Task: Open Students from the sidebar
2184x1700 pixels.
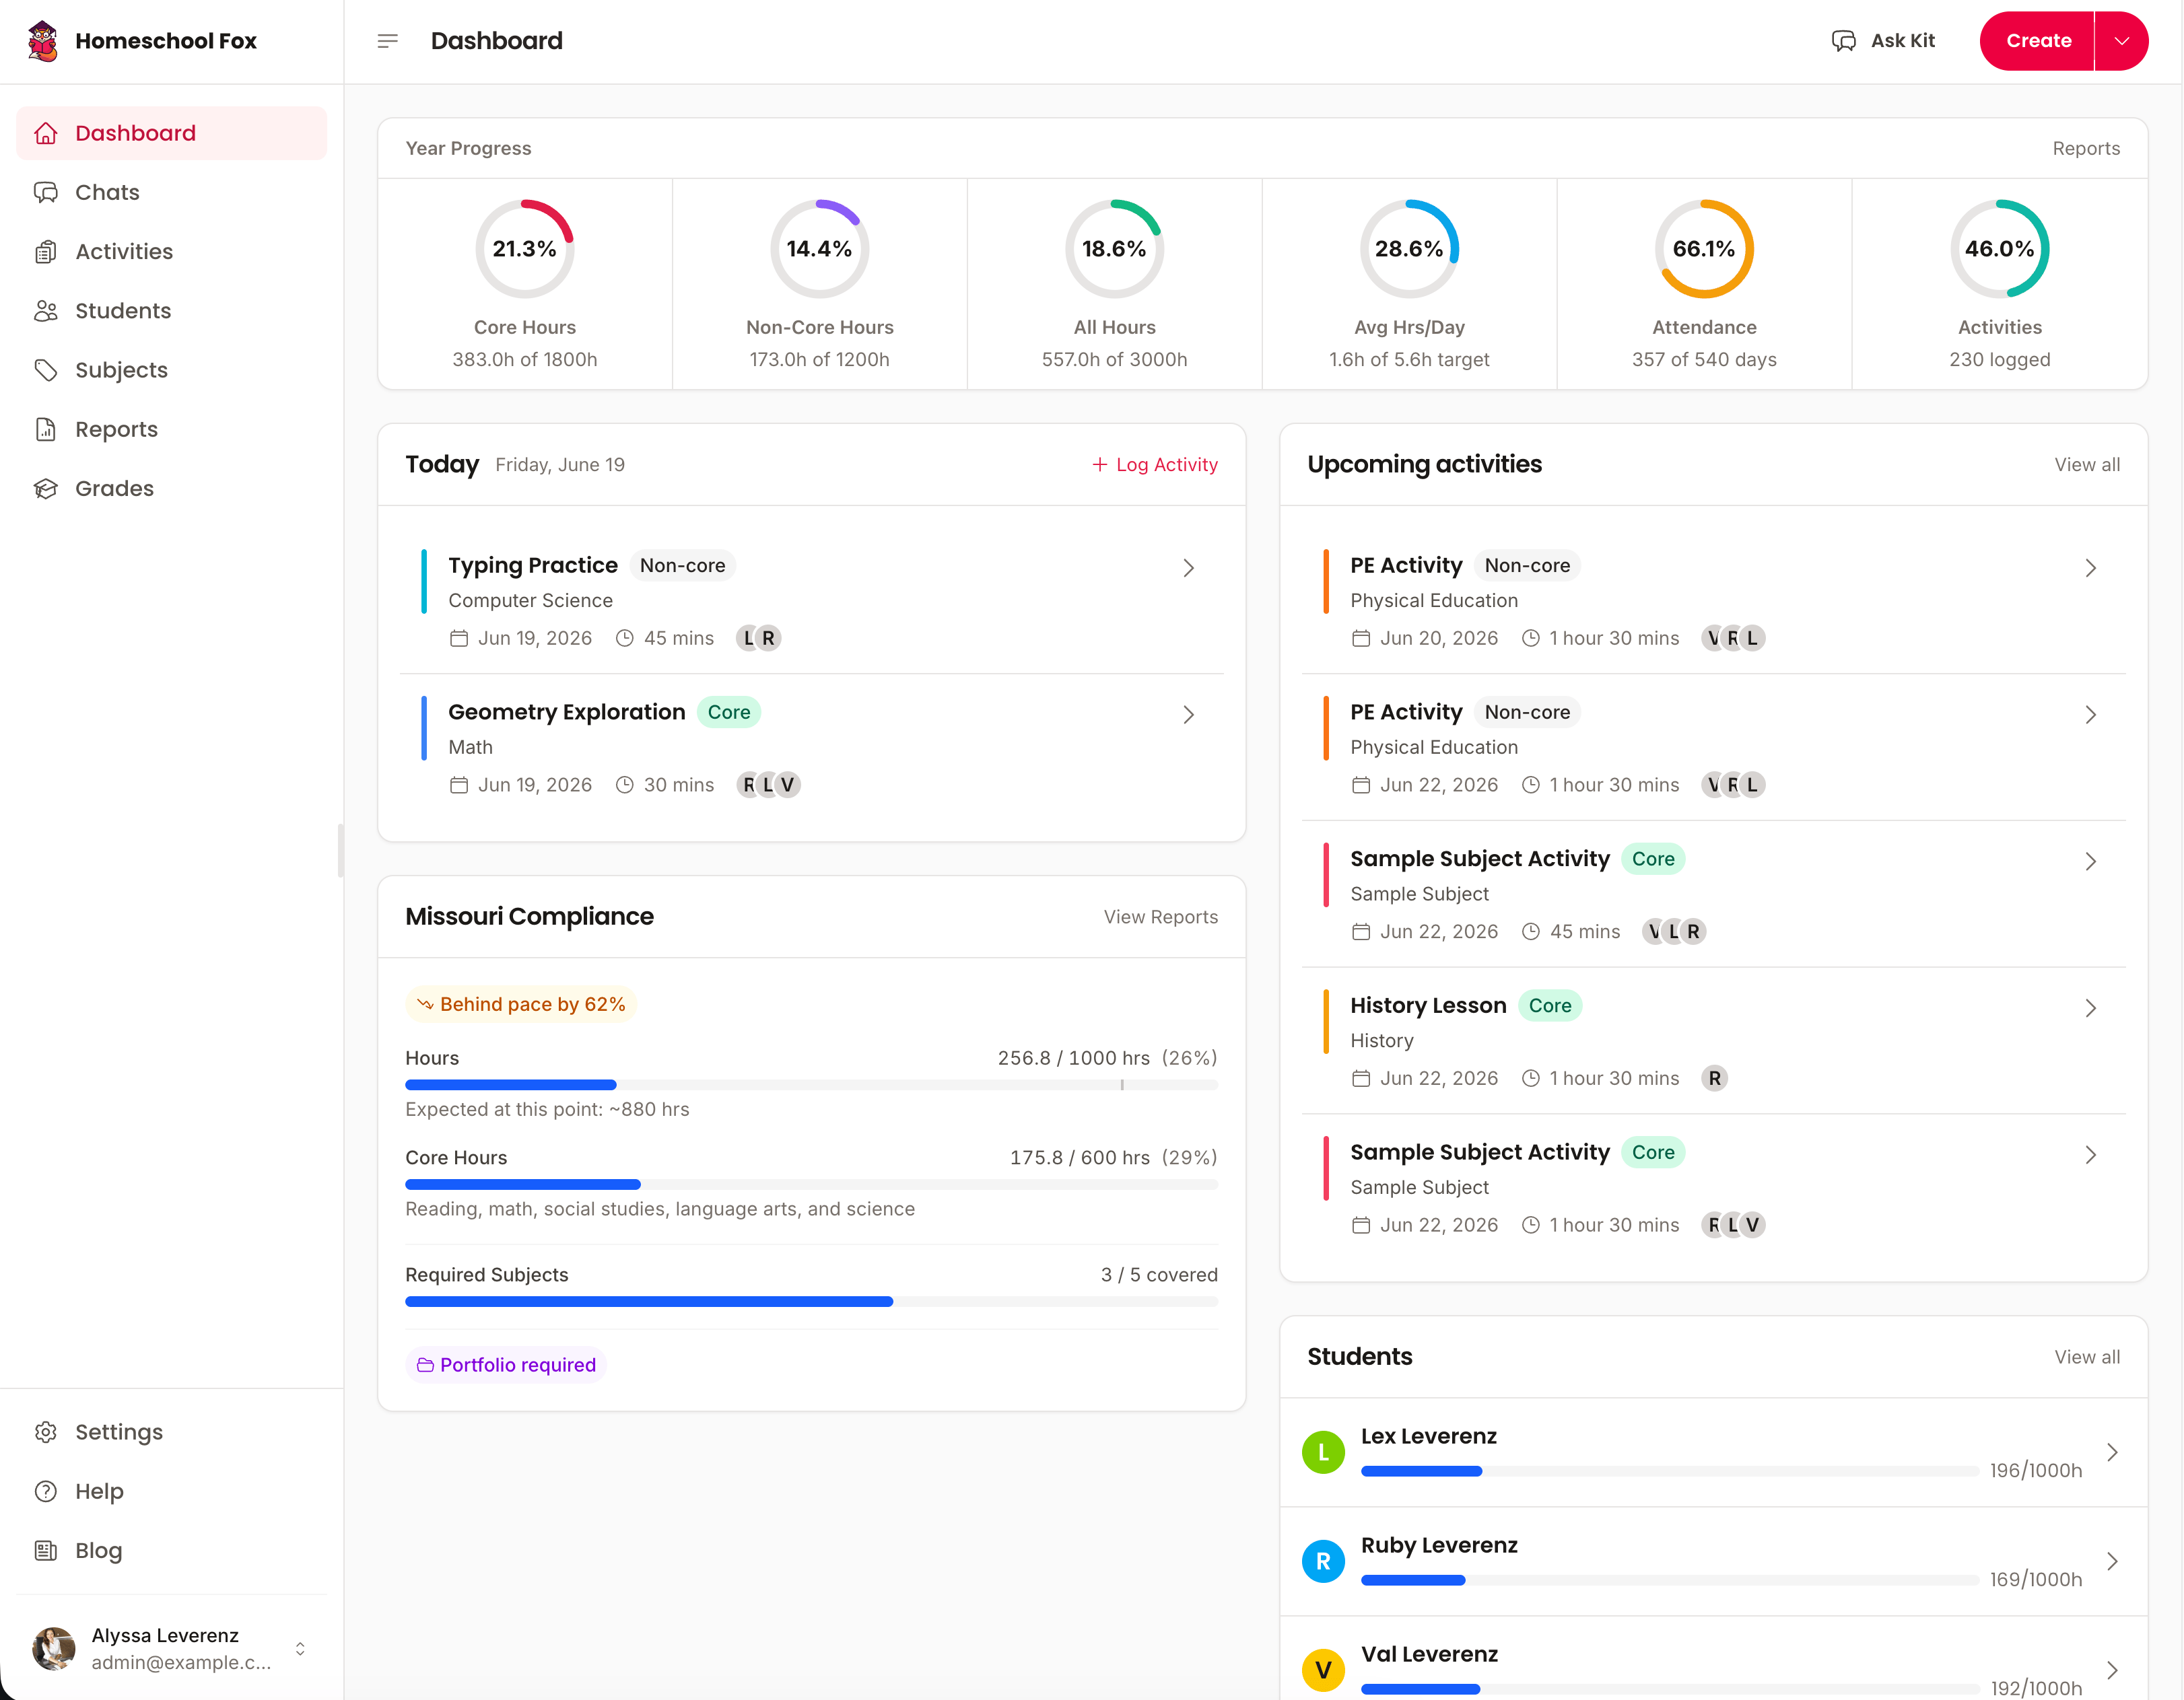Action: tap(171, 311)
